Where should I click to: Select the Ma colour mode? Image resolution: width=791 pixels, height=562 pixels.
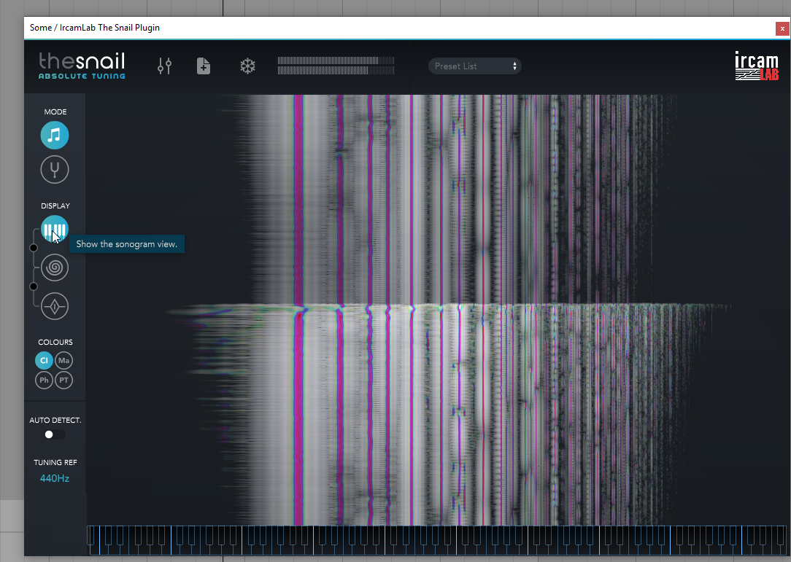tap(64, 360)
